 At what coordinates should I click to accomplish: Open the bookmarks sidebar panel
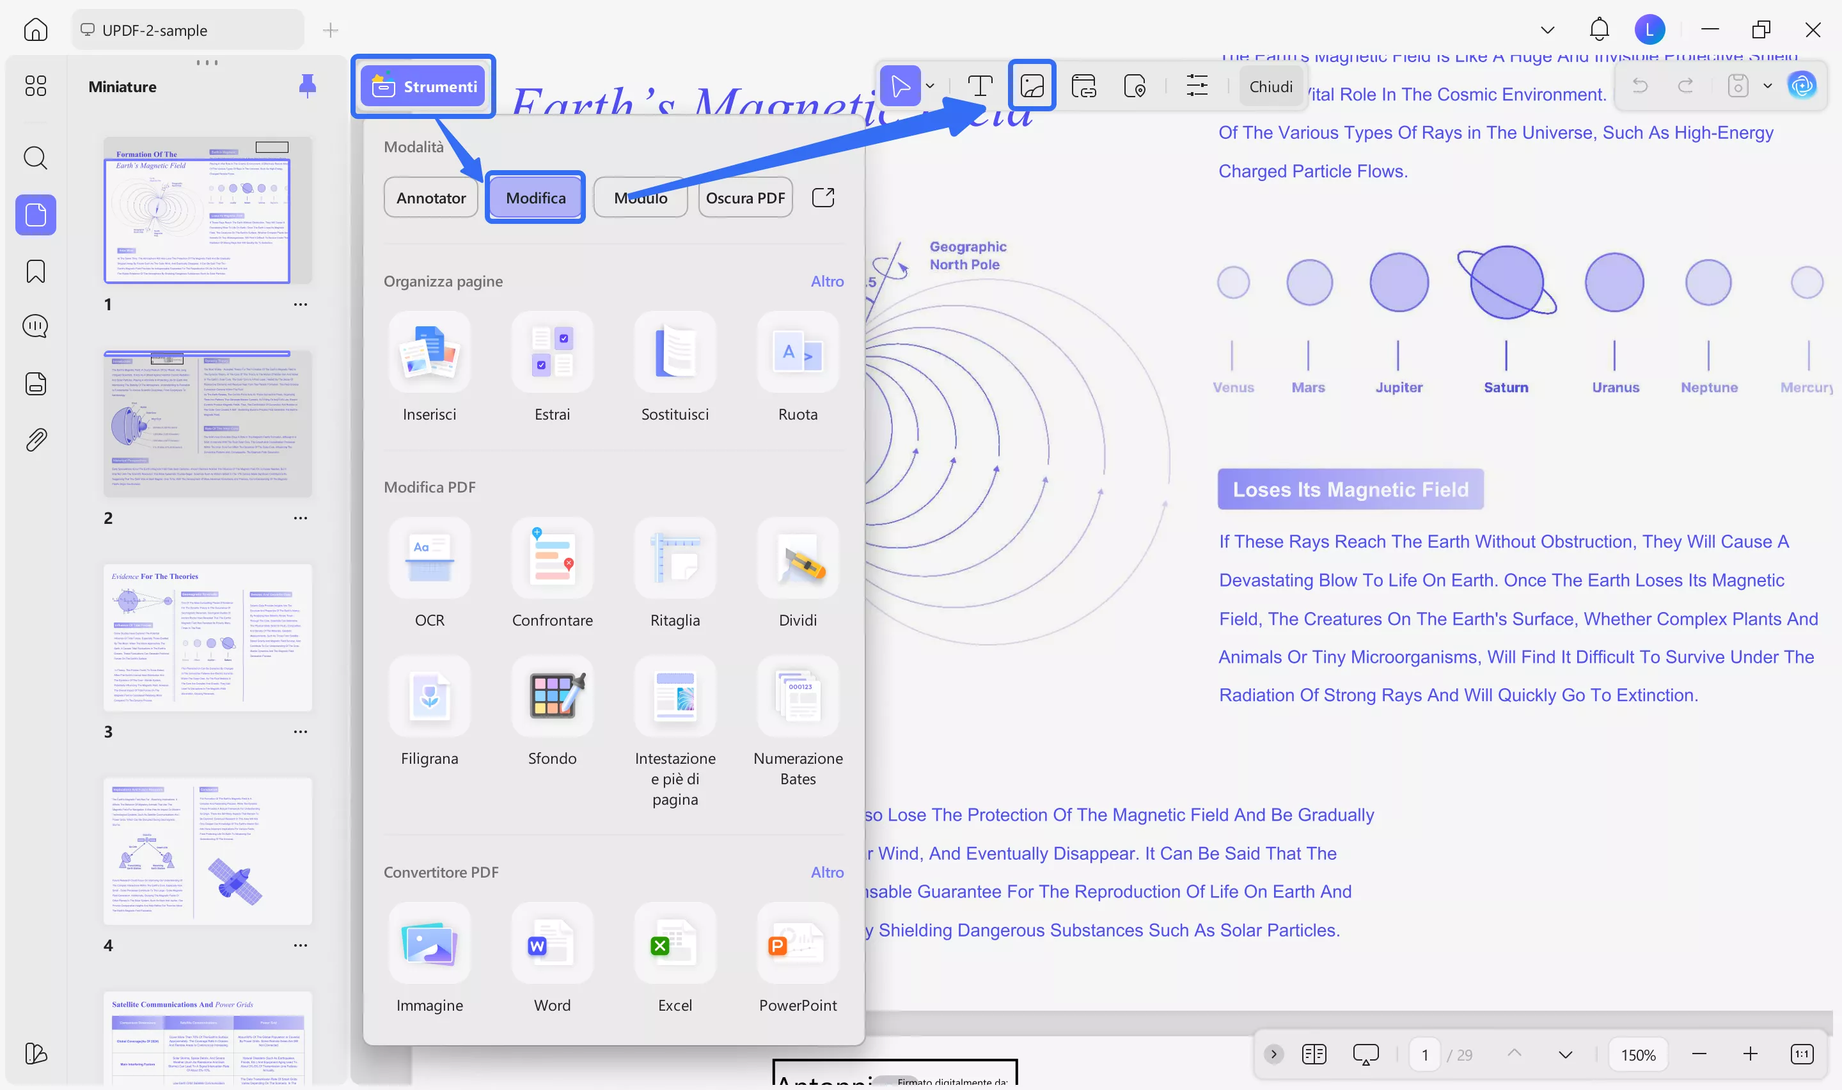click(35, 271)
